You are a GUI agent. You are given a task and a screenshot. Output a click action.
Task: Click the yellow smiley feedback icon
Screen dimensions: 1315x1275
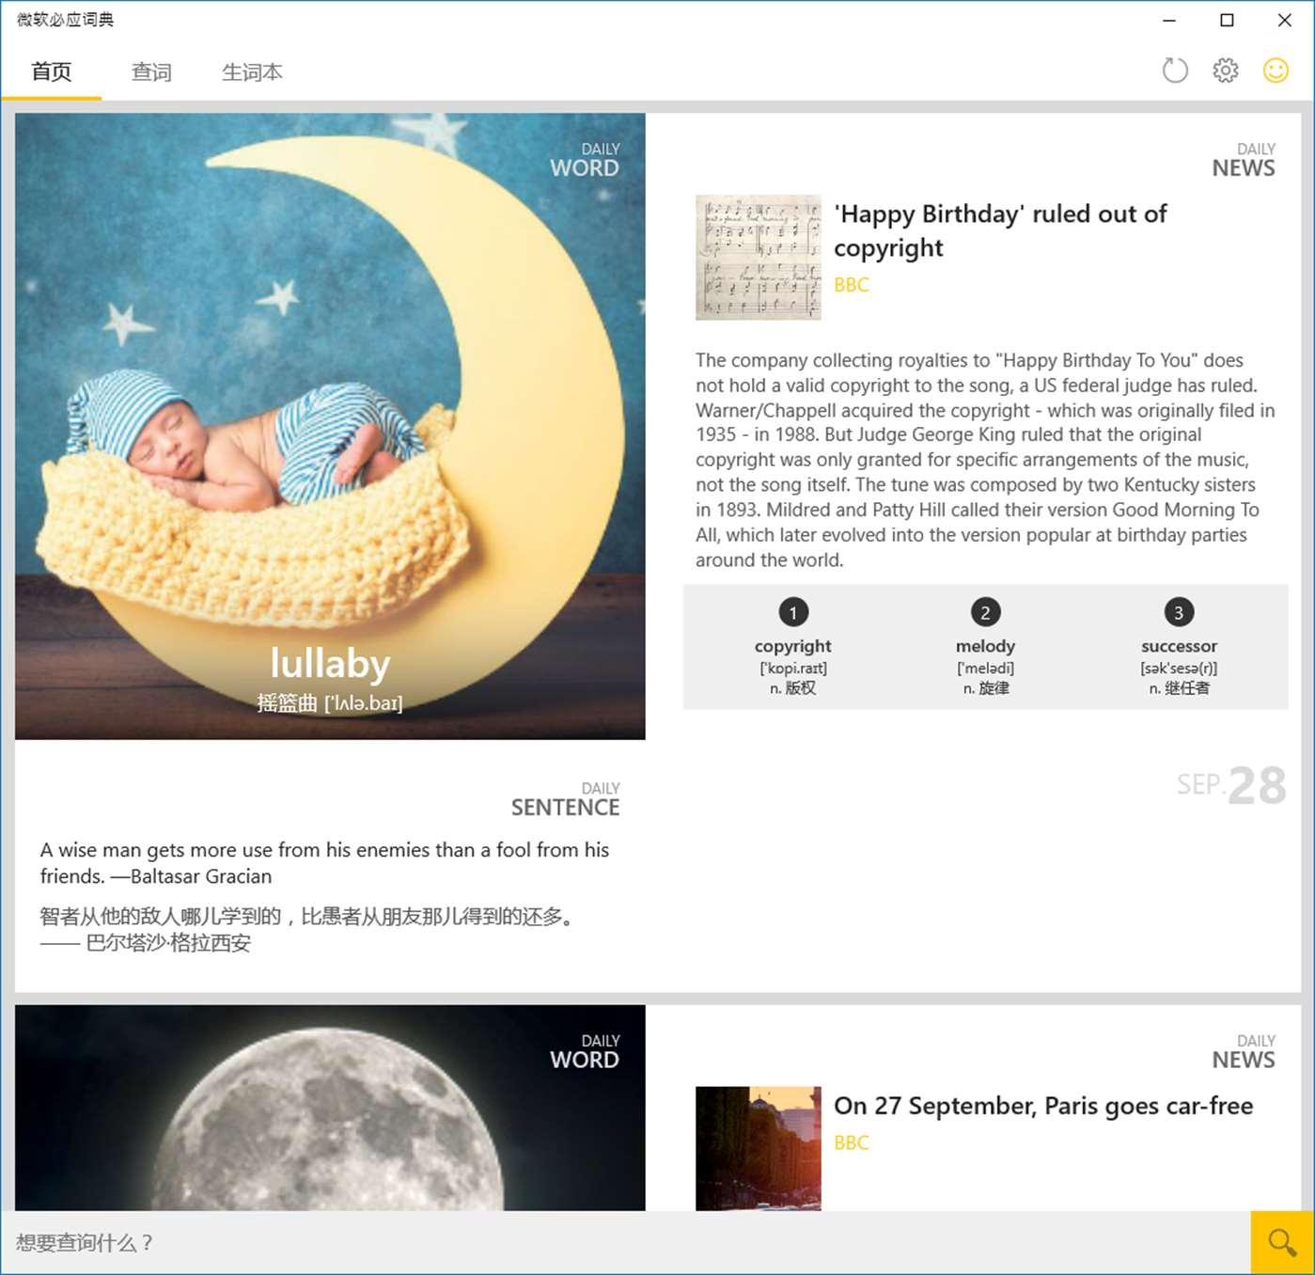pos(1276,71)
